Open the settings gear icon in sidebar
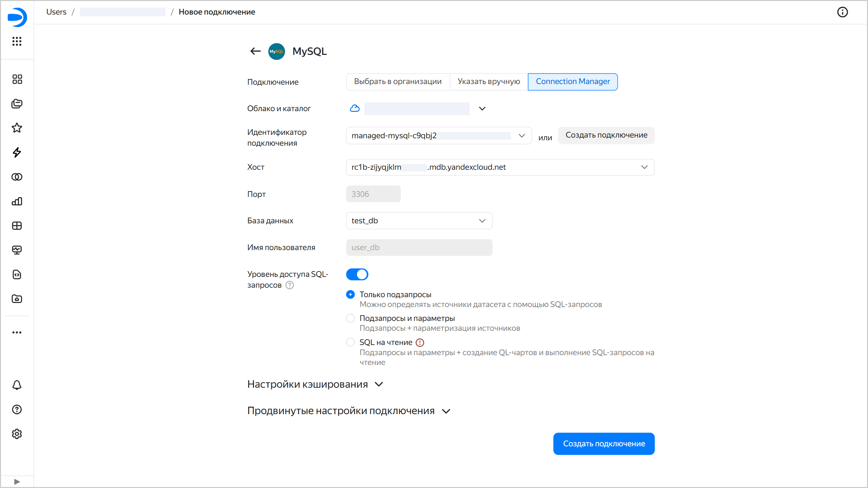This screenshot has width=868, height=488. (17, 434)
